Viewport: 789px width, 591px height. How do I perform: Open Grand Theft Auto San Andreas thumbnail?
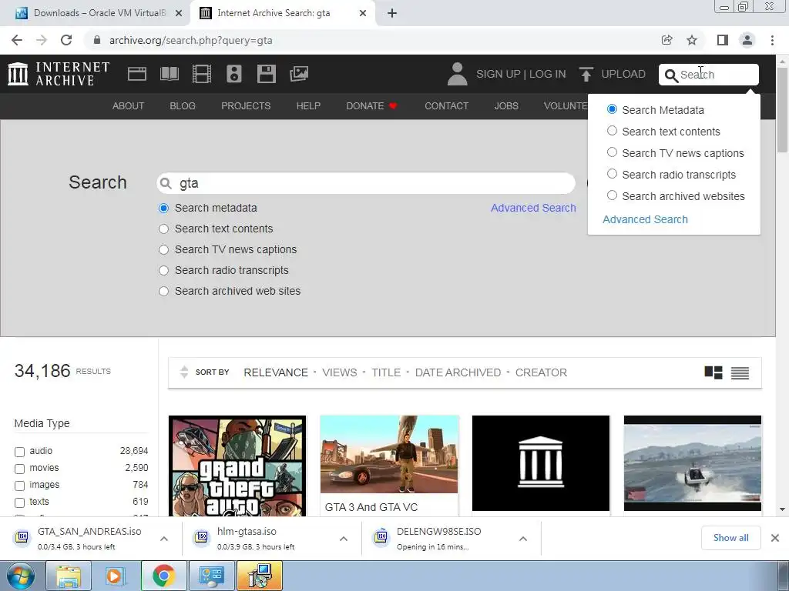237,466
